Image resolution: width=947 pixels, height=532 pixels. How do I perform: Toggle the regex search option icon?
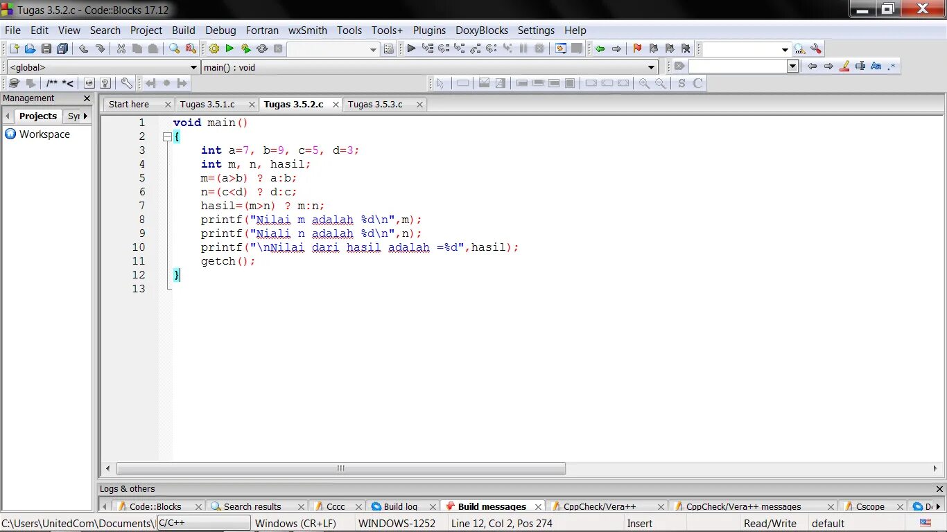892,66
